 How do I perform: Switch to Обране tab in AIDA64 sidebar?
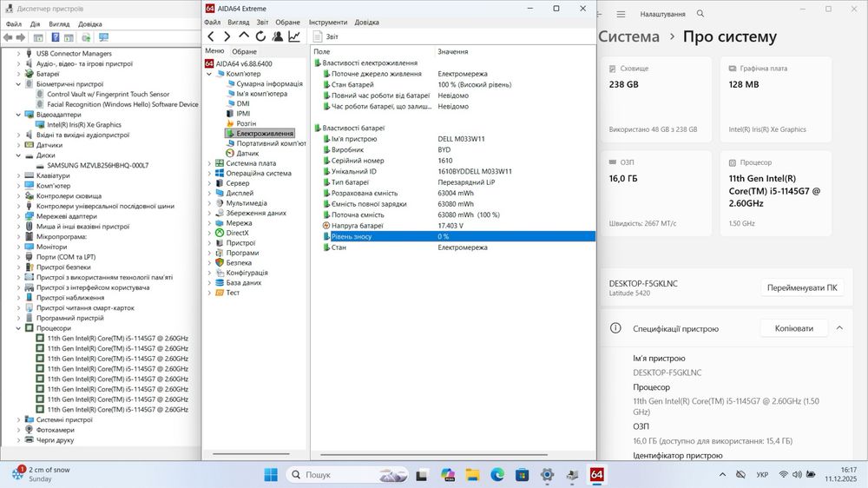[244, 51]
